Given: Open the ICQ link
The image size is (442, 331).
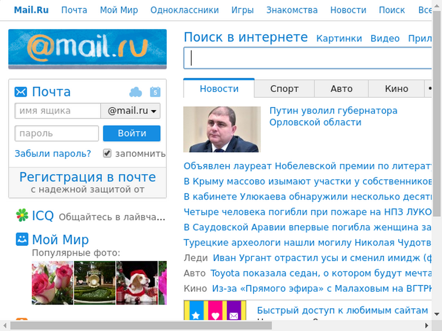Looking at the screenshot, I should (x=43, y=216).
